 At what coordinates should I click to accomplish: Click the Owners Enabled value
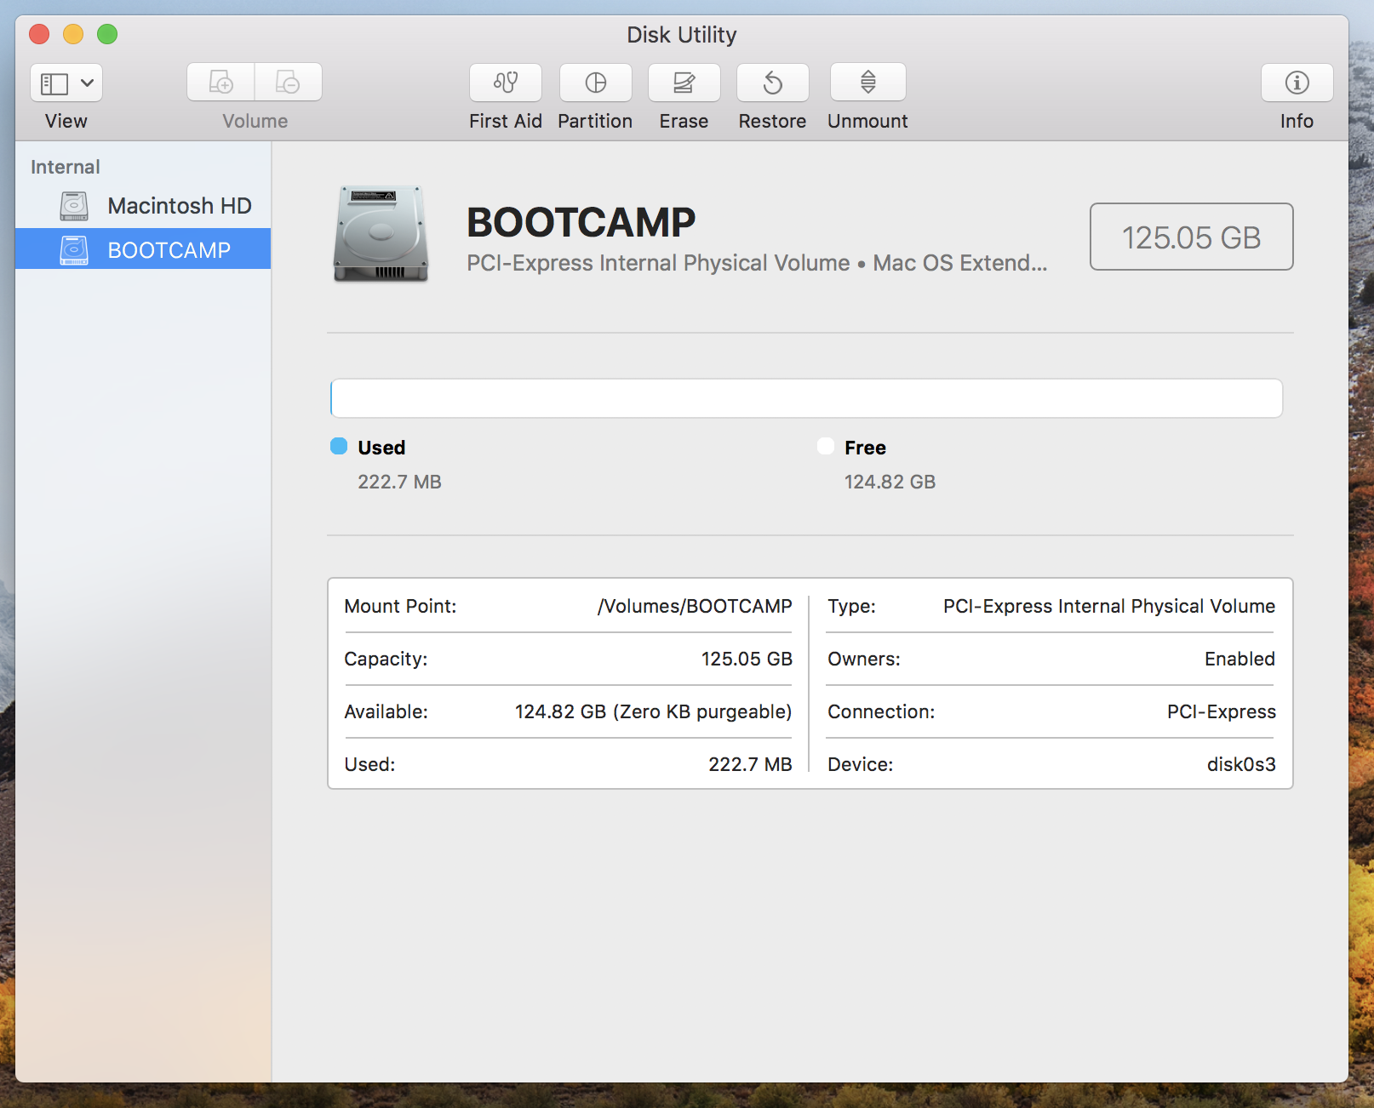click(1239, 659)
